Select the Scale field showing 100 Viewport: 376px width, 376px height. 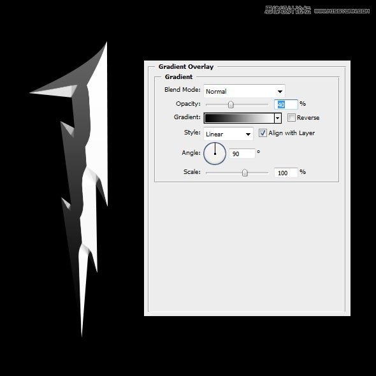(x=286, y=173)
